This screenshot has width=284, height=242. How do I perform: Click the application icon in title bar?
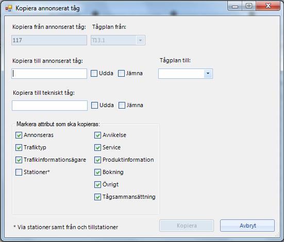(x=9, y=8)
